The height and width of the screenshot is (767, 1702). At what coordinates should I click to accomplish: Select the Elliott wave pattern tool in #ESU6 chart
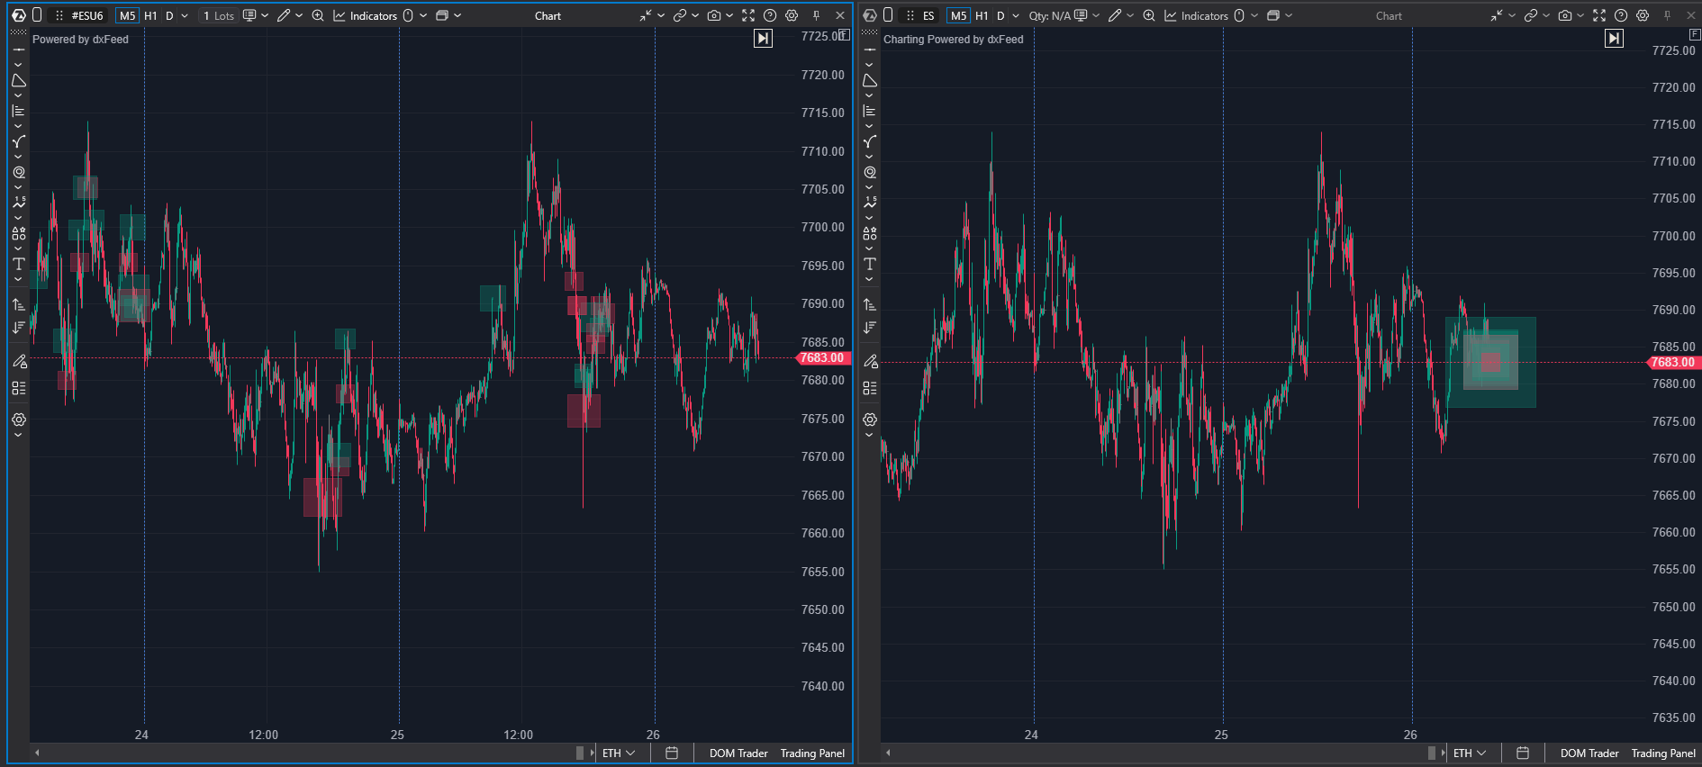pyautogui.click(x=18, y=203)
